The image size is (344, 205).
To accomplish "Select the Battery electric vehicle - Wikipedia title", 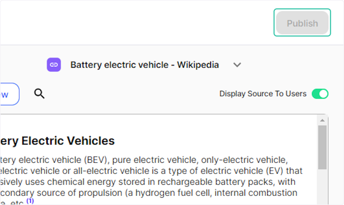I will (144, 65).
